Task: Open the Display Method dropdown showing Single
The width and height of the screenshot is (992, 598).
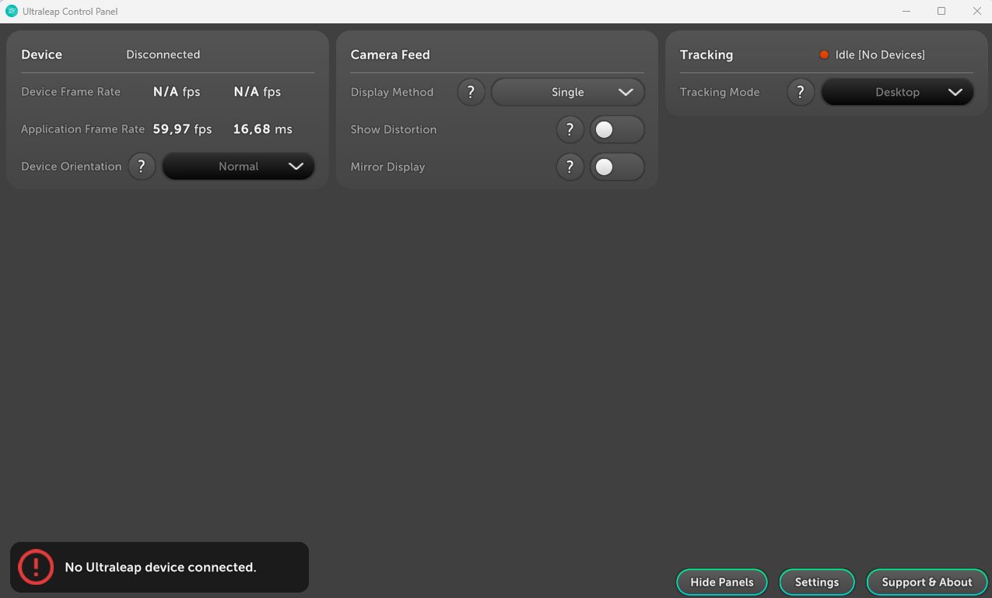Action: click(x=568, y=92)
